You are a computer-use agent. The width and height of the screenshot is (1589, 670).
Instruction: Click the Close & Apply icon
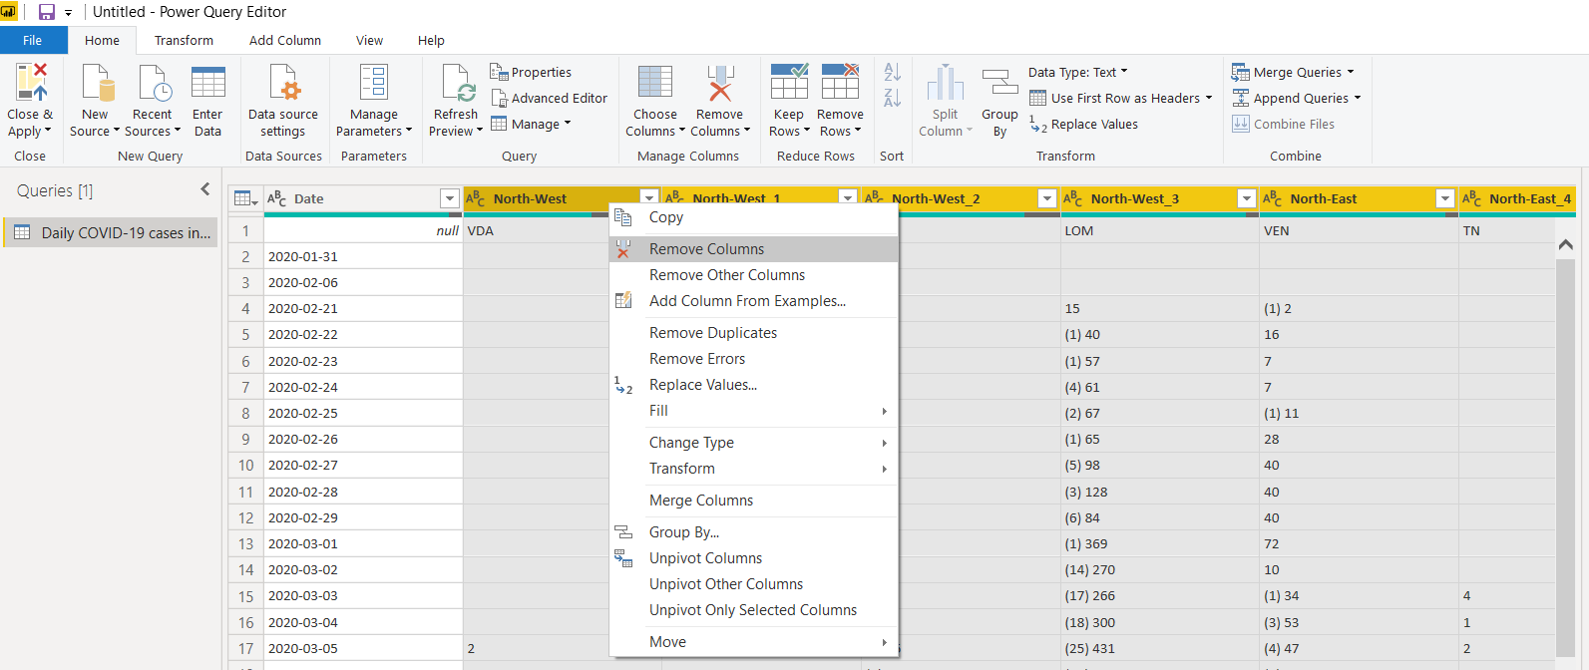tap(29, 83)
